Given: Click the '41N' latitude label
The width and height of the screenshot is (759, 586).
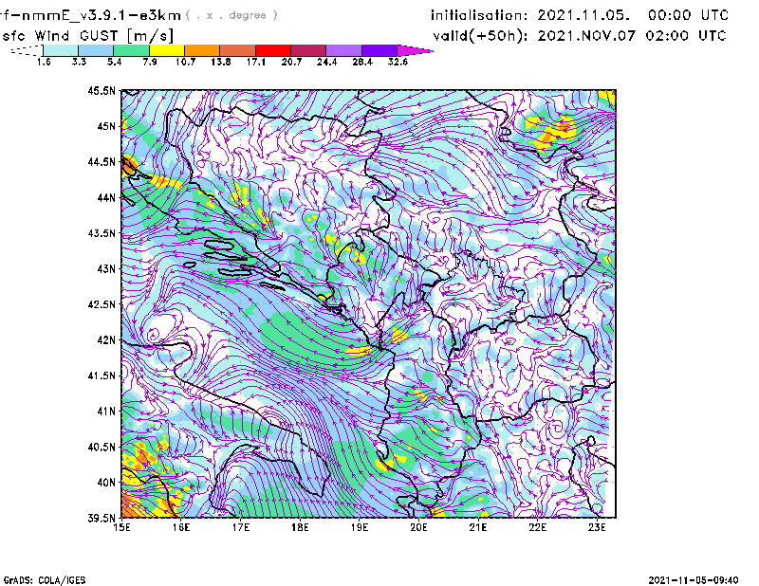Looking at the screenshot, I should tap(106, 412).
